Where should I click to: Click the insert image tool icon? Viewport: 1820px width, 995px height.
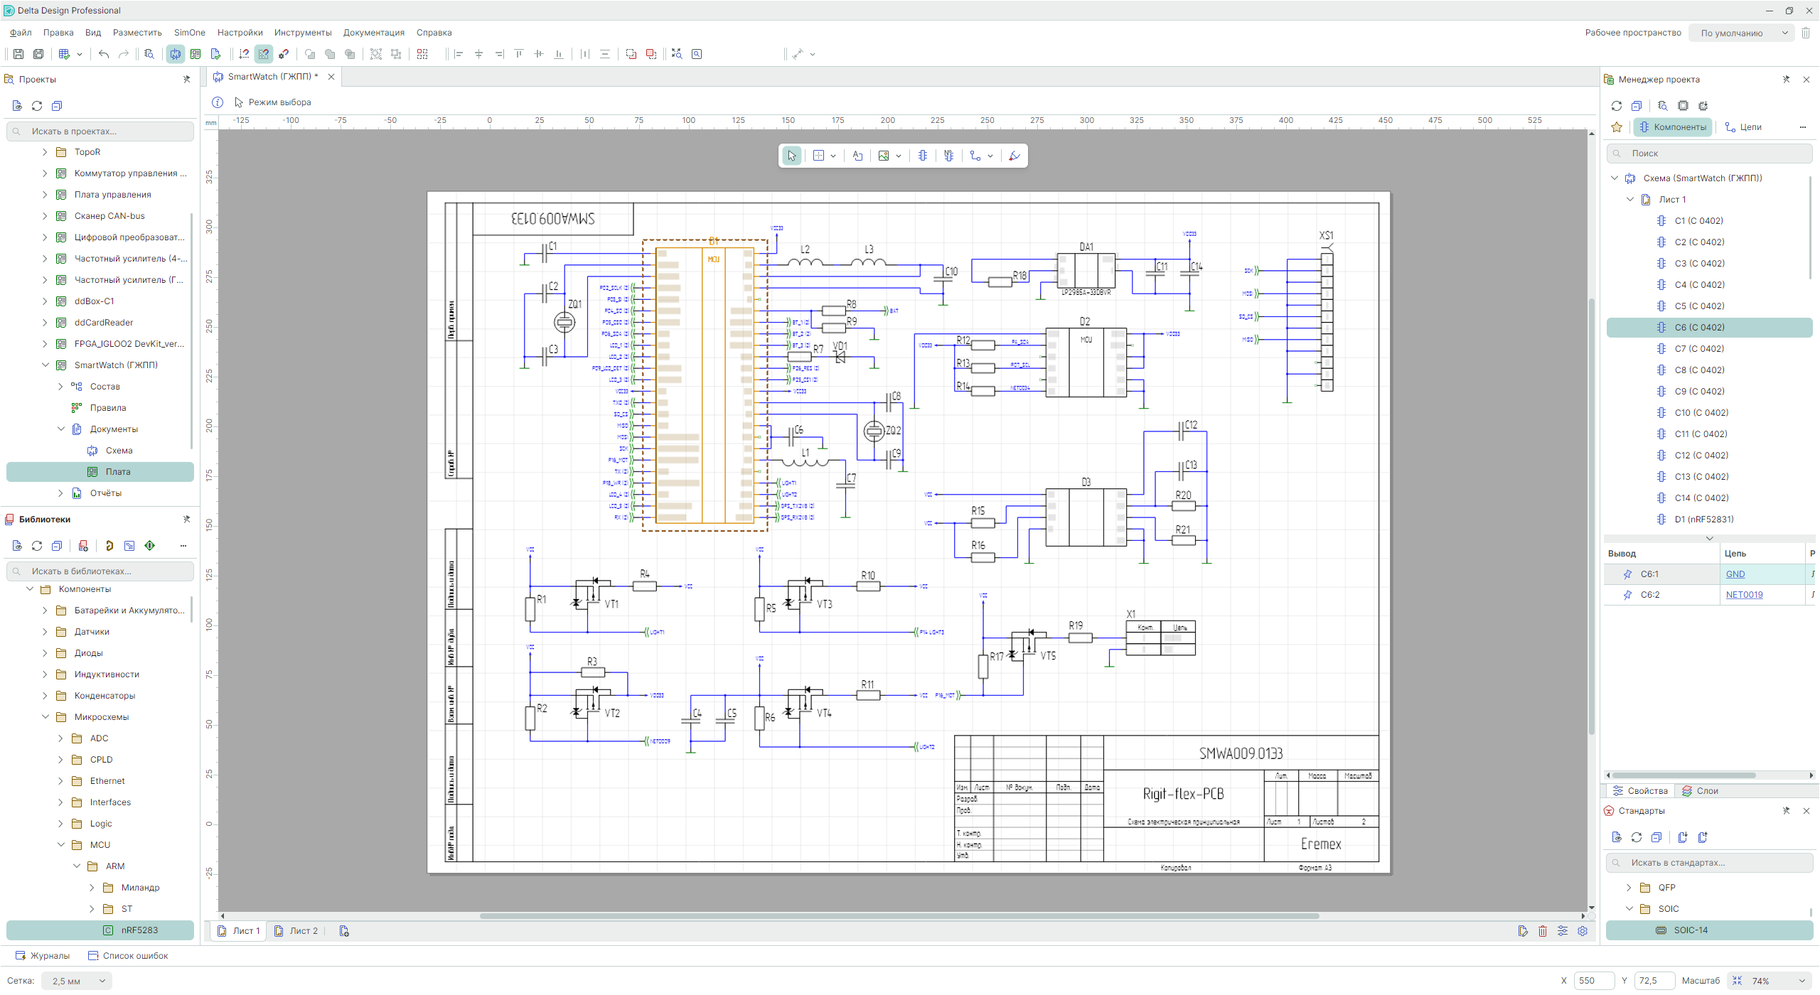click(x=884, y=156)
